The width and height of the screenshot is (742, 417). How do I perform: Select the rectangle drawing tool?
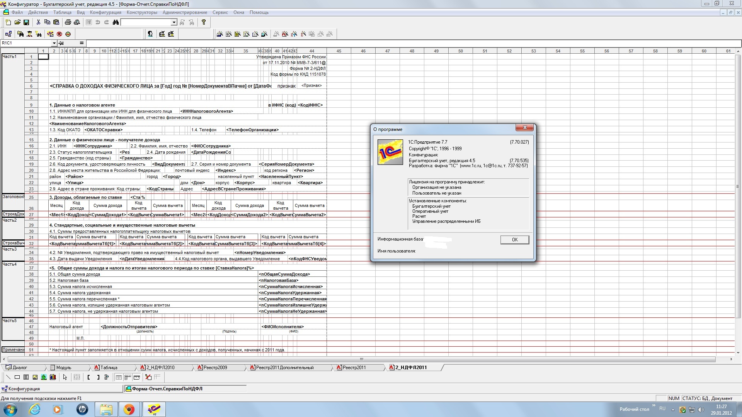(17, 377)
